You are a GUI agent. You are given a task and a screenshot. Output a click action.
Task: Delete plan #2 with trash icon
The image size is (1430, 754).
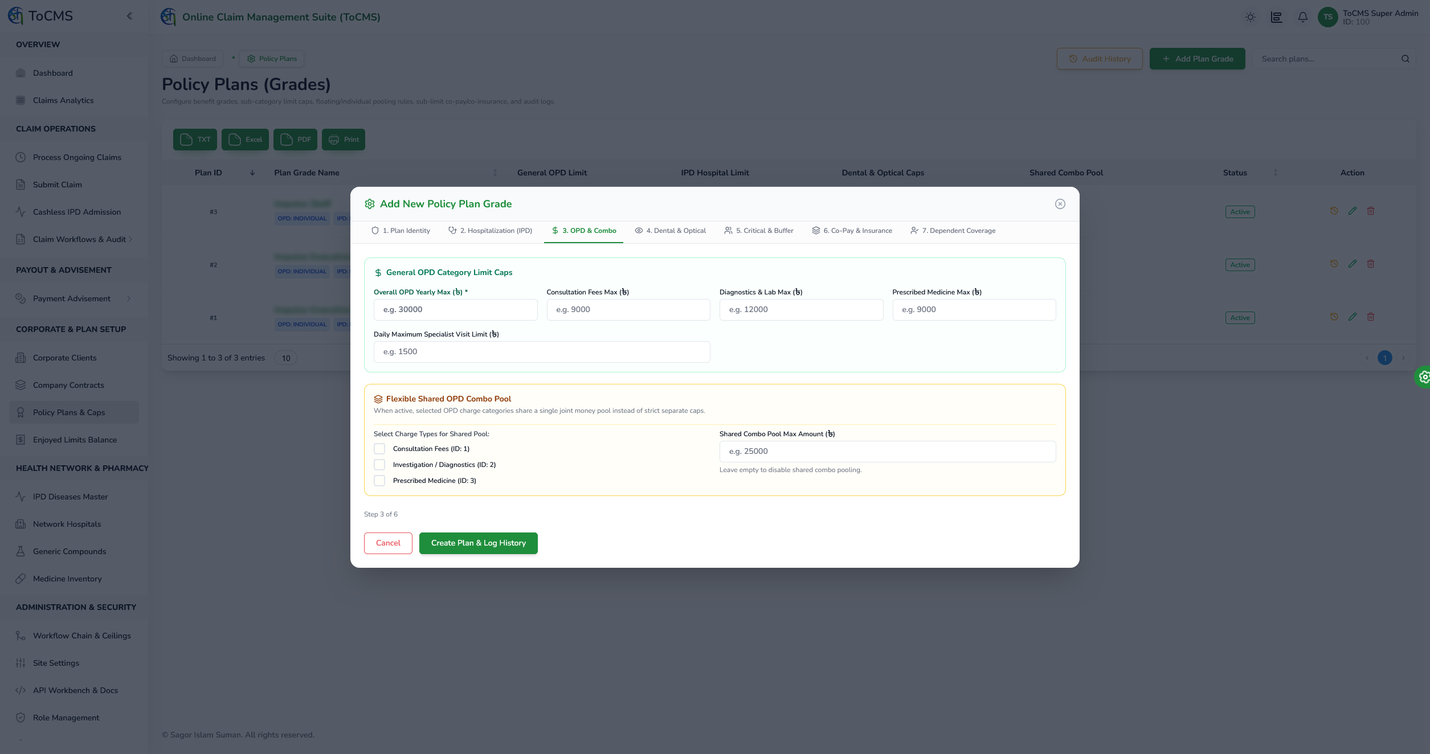click(1371, 264)
